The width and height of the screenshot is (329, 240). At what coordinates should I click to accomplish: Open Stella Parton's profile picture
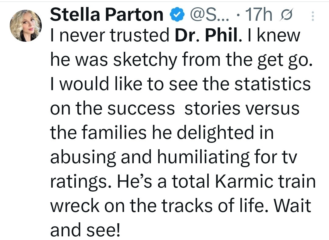click(x=26, y=26)
